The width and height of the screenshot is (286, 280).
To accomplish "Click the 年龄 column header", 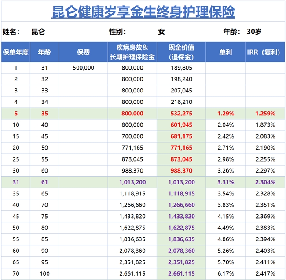I will 44,52.
